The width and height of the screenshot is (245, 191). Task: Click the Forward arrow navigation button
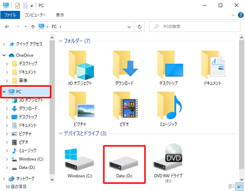[x=17, y=26]
